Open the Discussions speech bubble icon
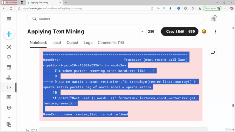The width and height of the screenshot is (235, 132). (x=9, y=98)
